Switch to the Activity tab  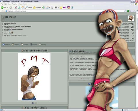(x=43, y=45)
